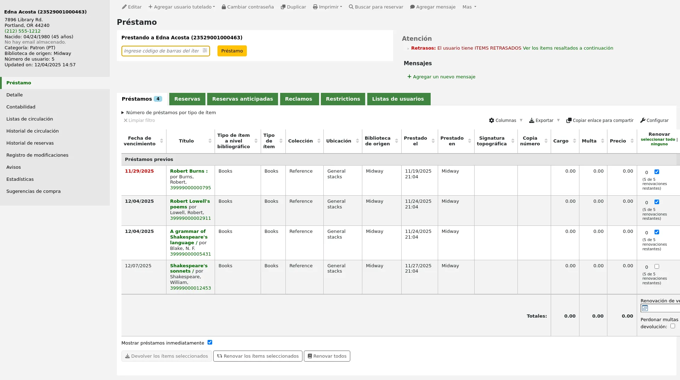Sort by Multa column arrows
The width and height of the screenshot is (680, 380).
coord(602,141)
